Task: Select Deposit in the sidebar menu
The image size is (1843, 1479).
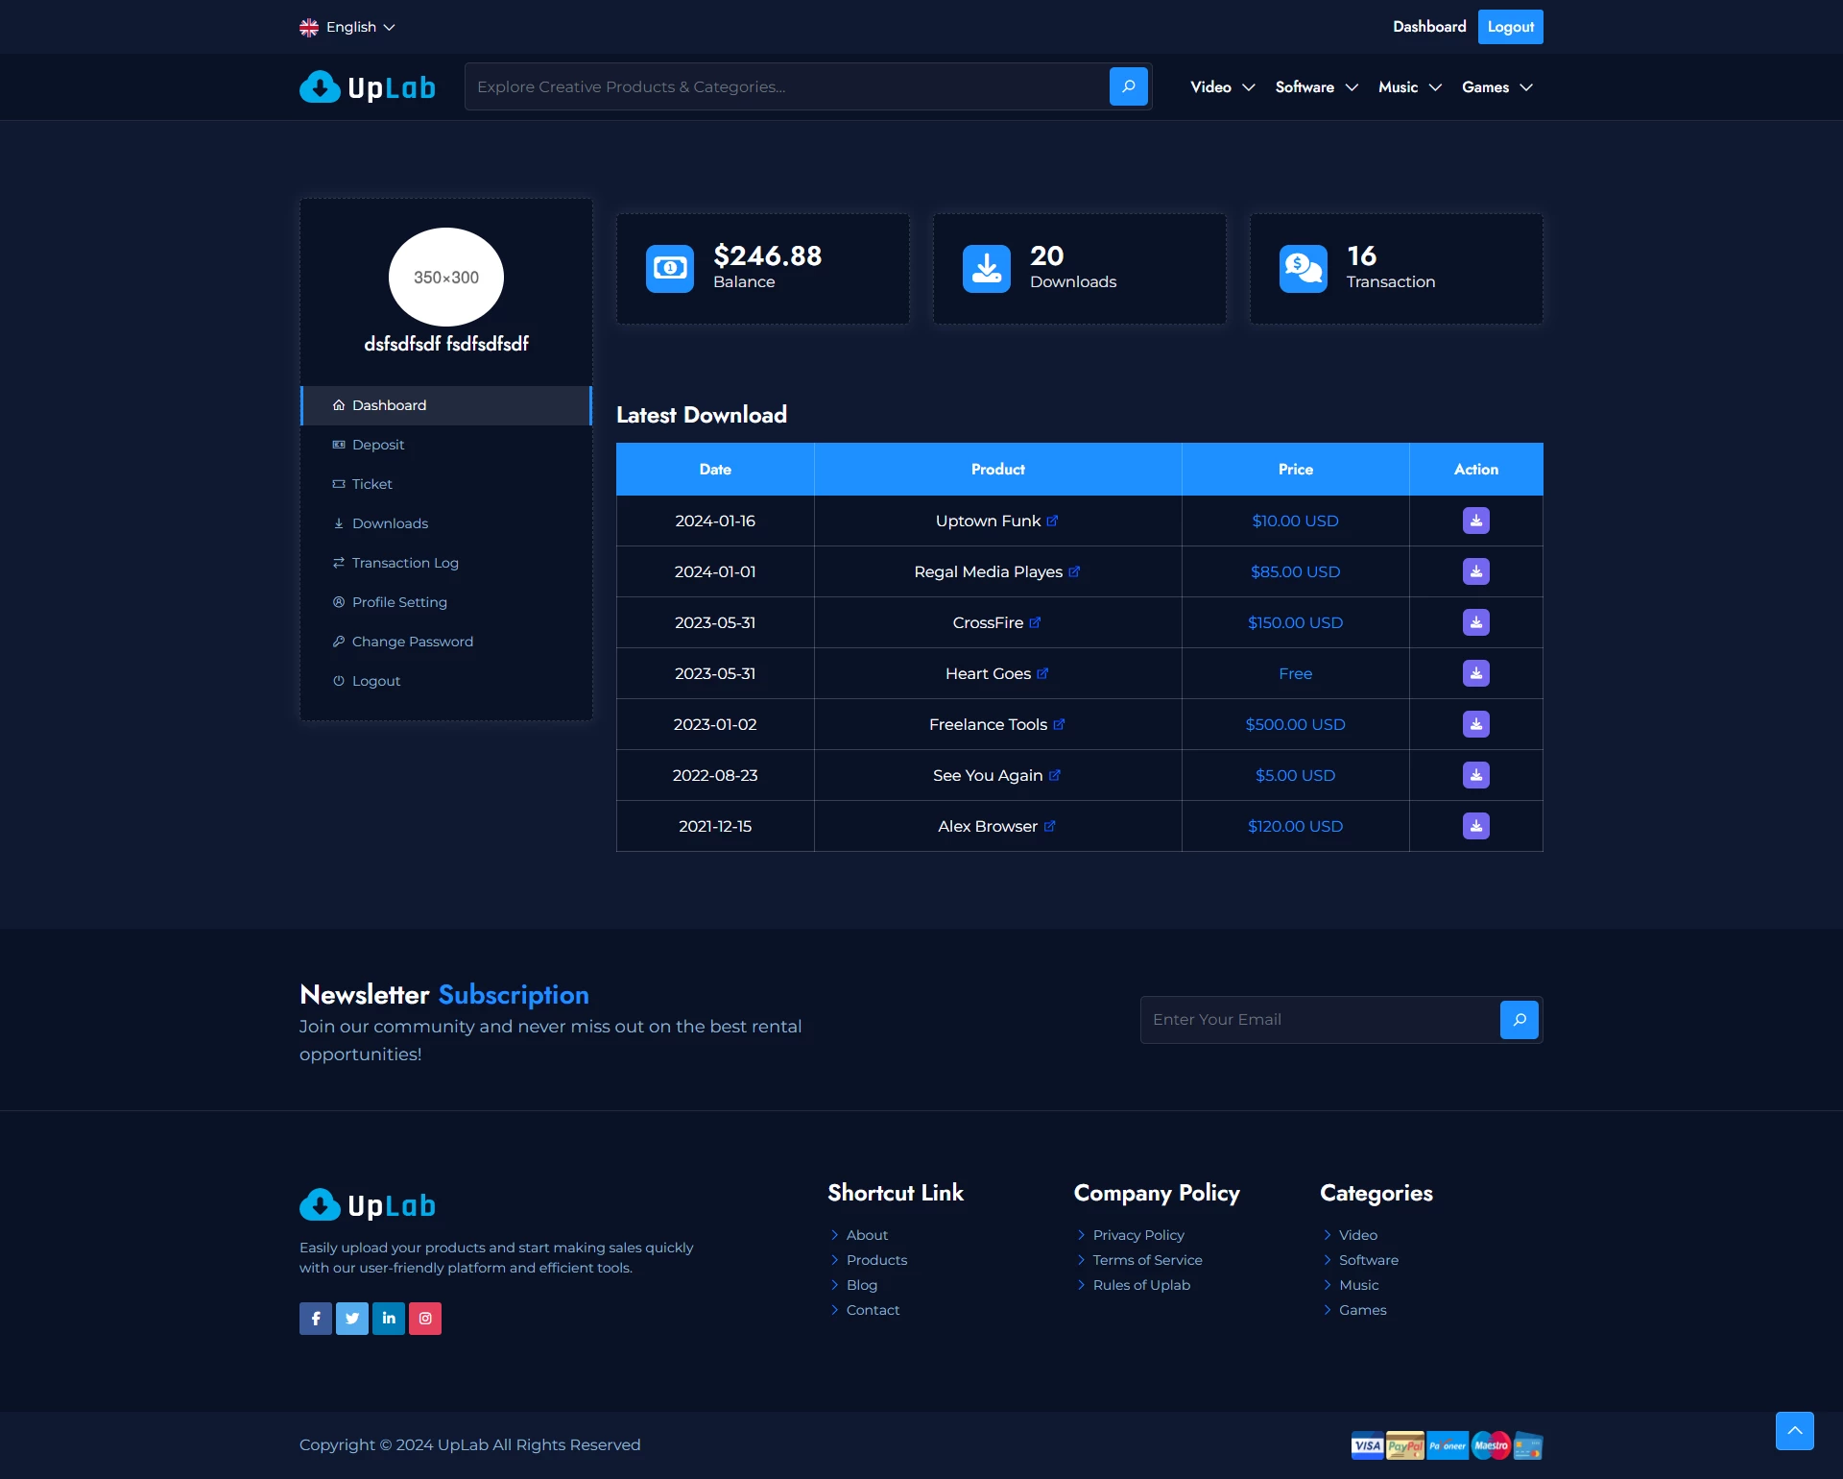Action: tap(378, 445)
